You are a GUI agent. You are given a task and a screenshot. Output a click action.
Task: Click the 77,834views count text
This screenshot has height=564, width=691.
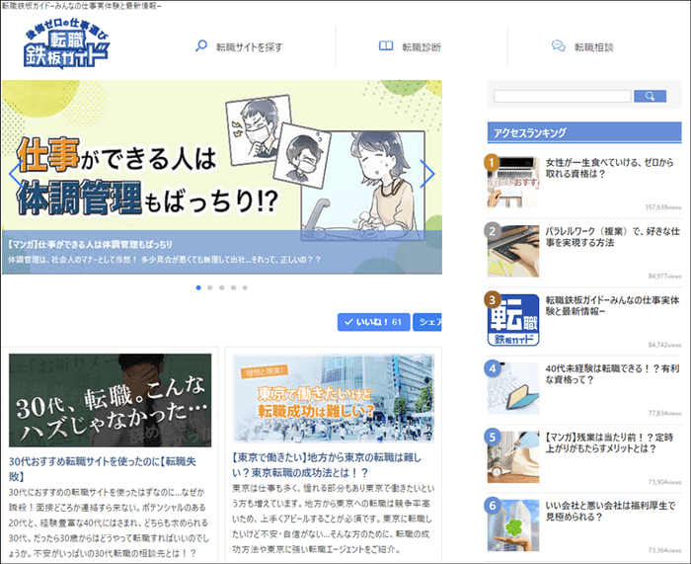click(664, 413)
